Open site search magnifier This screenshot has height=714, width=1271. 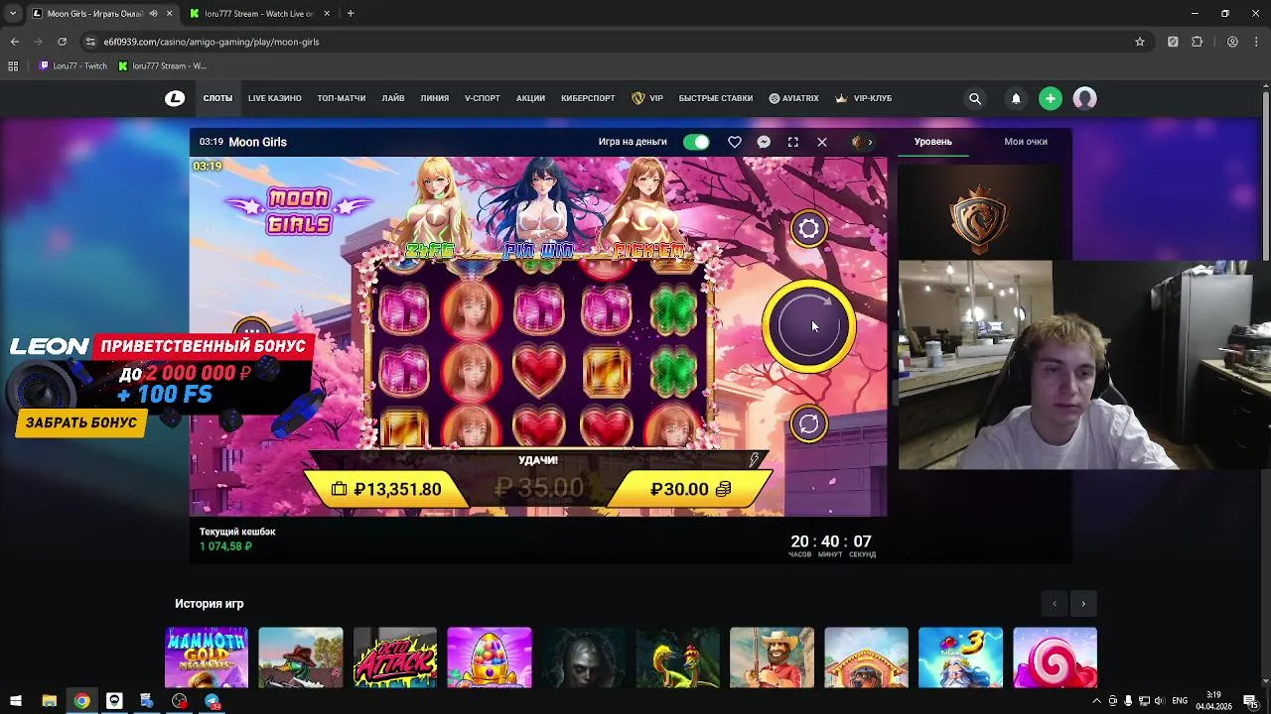point(975,98)
